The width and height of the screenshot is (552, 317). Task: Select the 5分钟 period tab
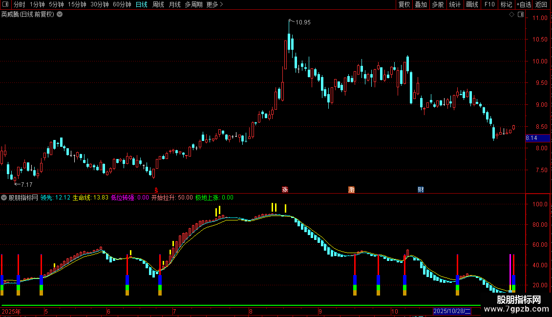click(x=56, y=4)
